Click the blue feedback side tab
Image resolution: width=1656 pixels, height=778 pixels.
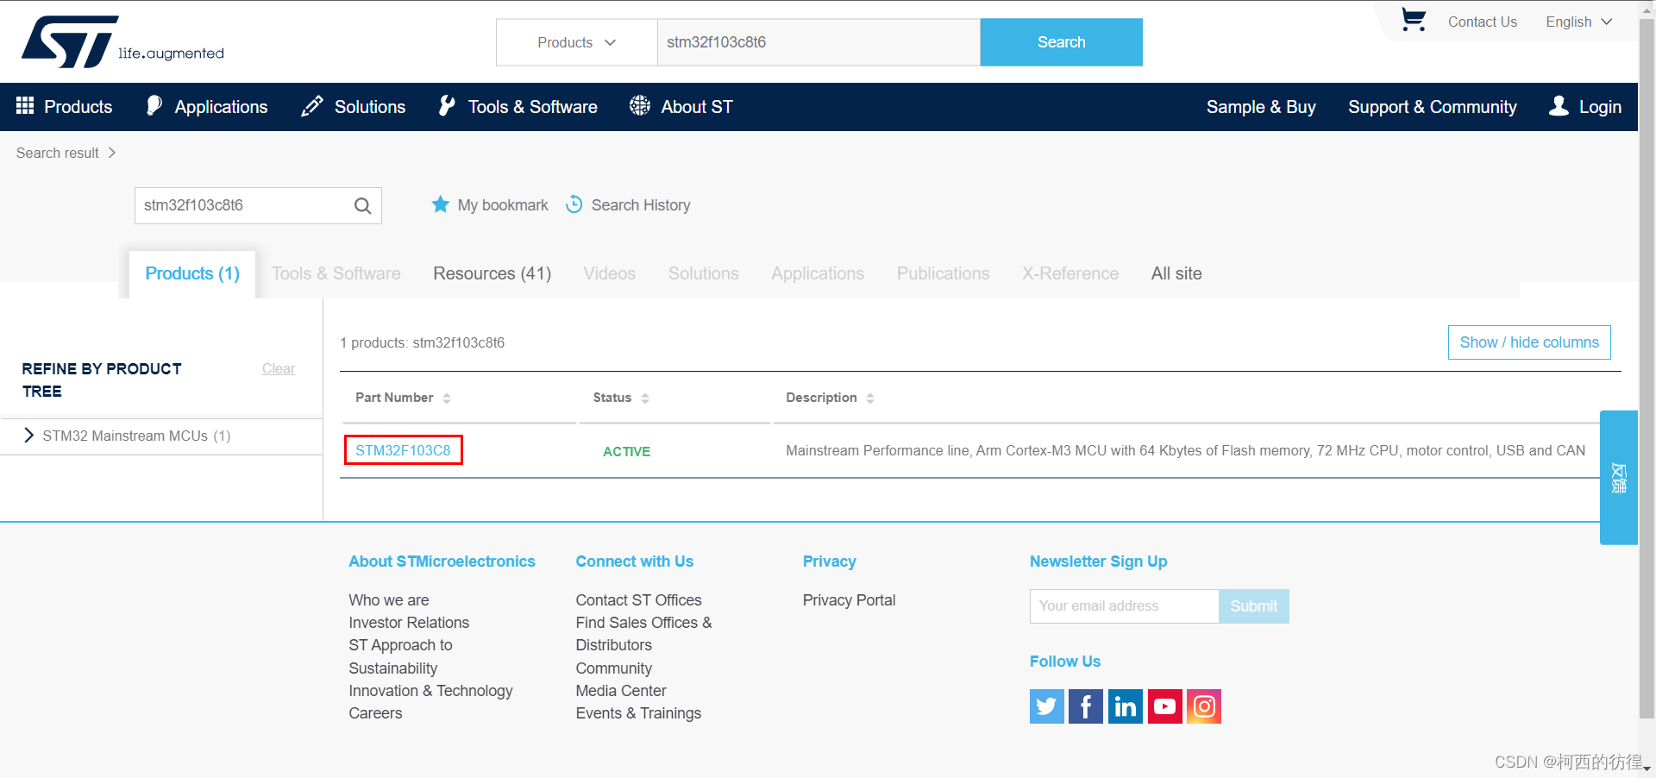click(x=1618, y=477)
